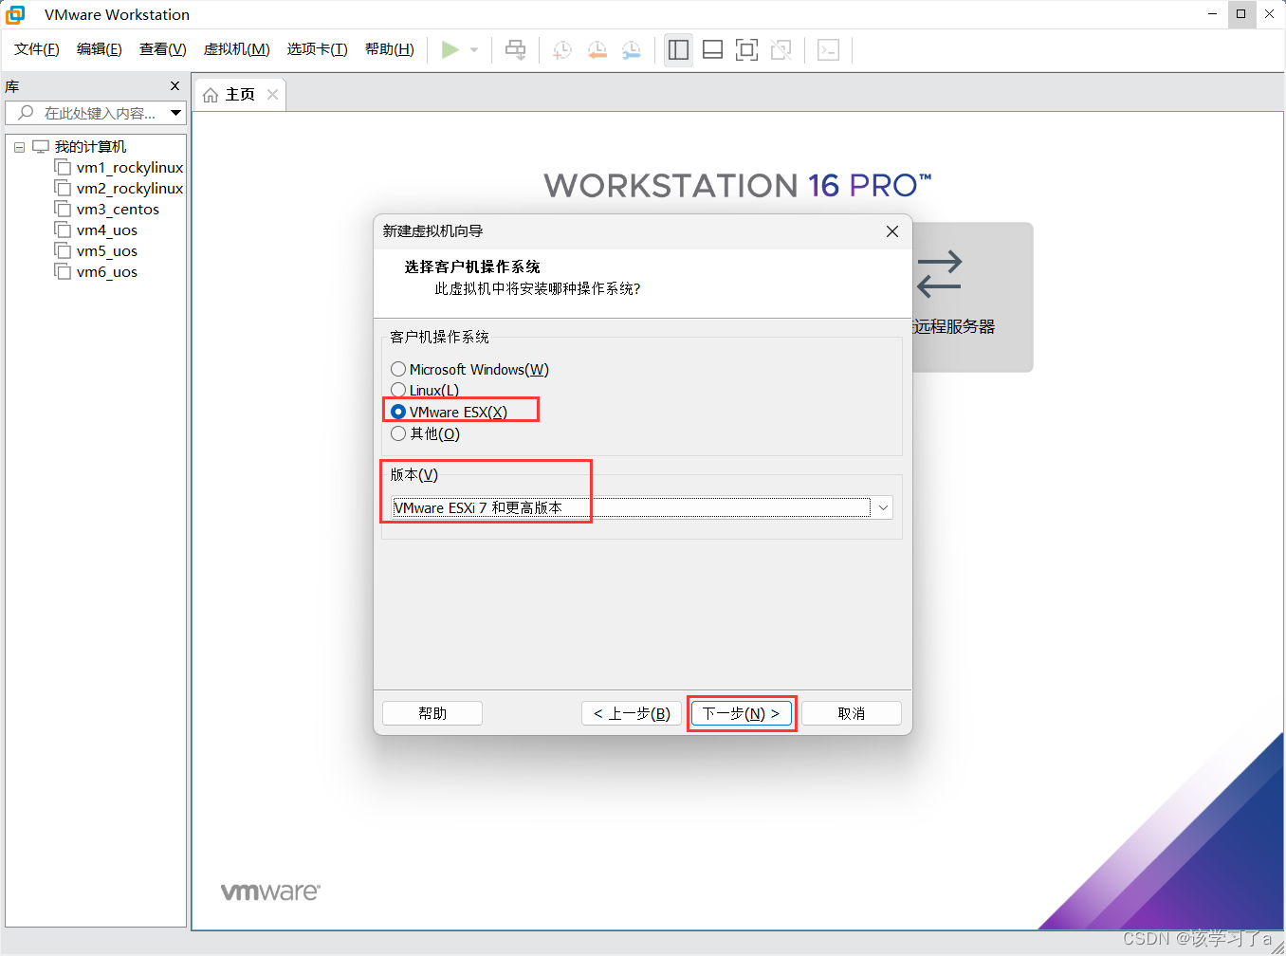Image resolution: width=1286 pixels, height=956 pixels.
Task: Select My Computer in library tree
Action: (x=90, y=147)
